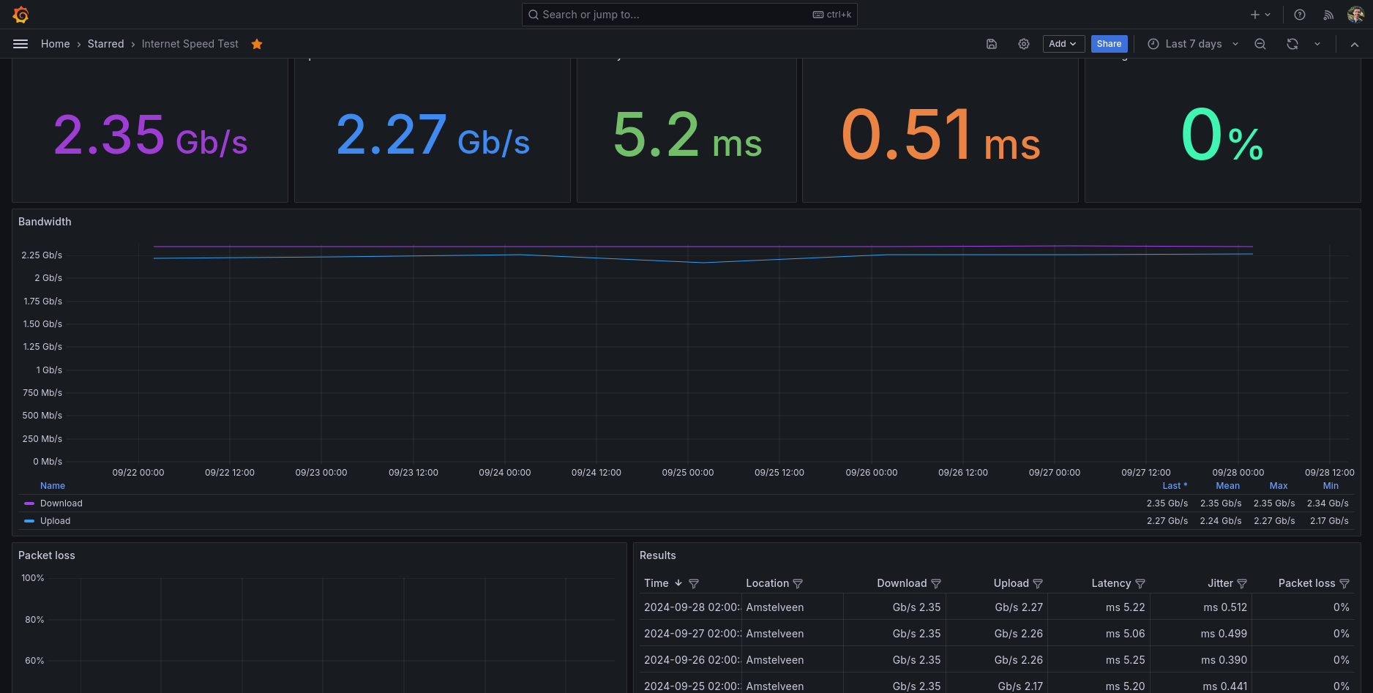The height and width of the screenshot is (693, 1373).
Task: Save dashboard using the disk icon
Action: (x=992, y=44)
